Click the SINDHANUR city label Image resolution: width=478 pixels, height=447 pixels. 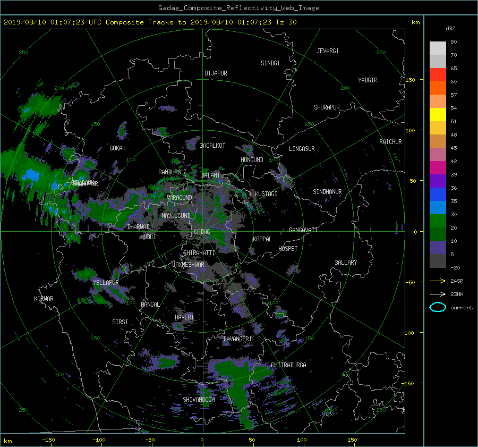point(327,192)
